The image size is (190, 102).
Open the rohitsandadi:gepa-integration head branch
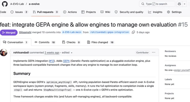click(x=110, y=32)
